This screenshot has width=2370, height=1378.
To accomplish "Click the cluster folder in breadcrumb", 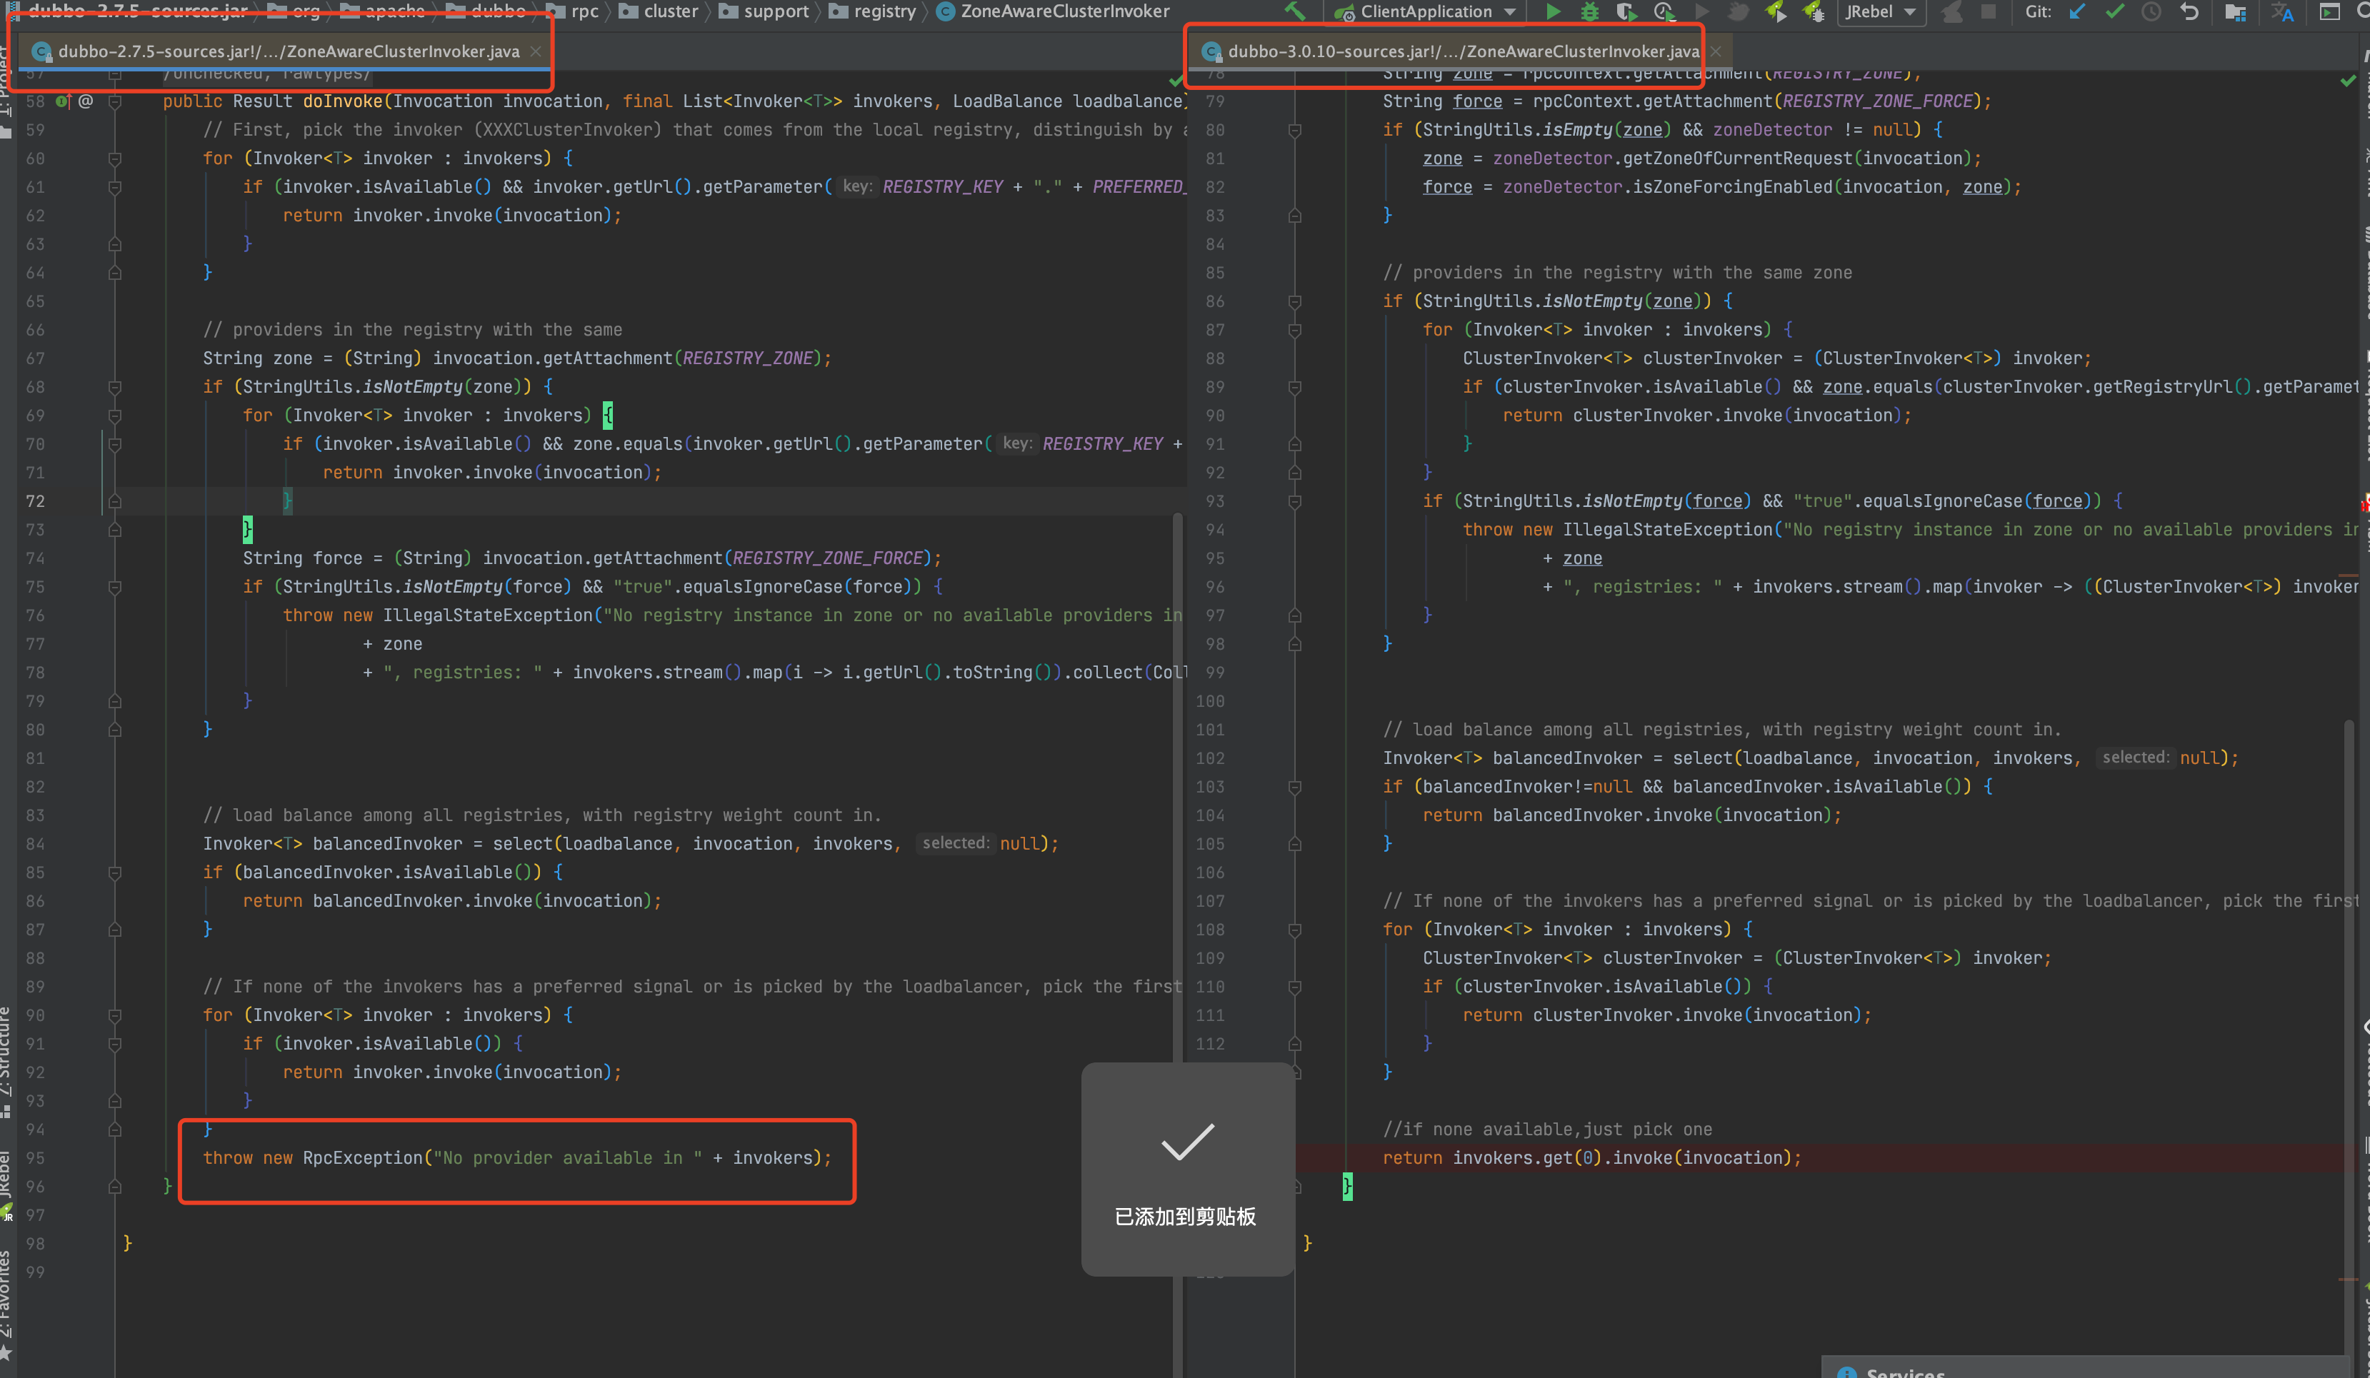I will 659,11.
